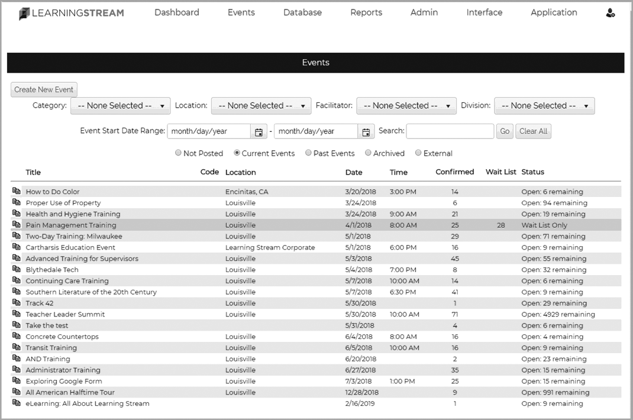This screenshot has width=633, height=420.
Task: Open the Interface menu
Action: (x=485, y=12)
